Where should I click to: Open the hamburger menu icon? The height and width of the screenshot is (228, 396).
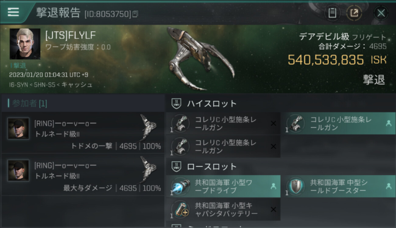tap(13, 12)
